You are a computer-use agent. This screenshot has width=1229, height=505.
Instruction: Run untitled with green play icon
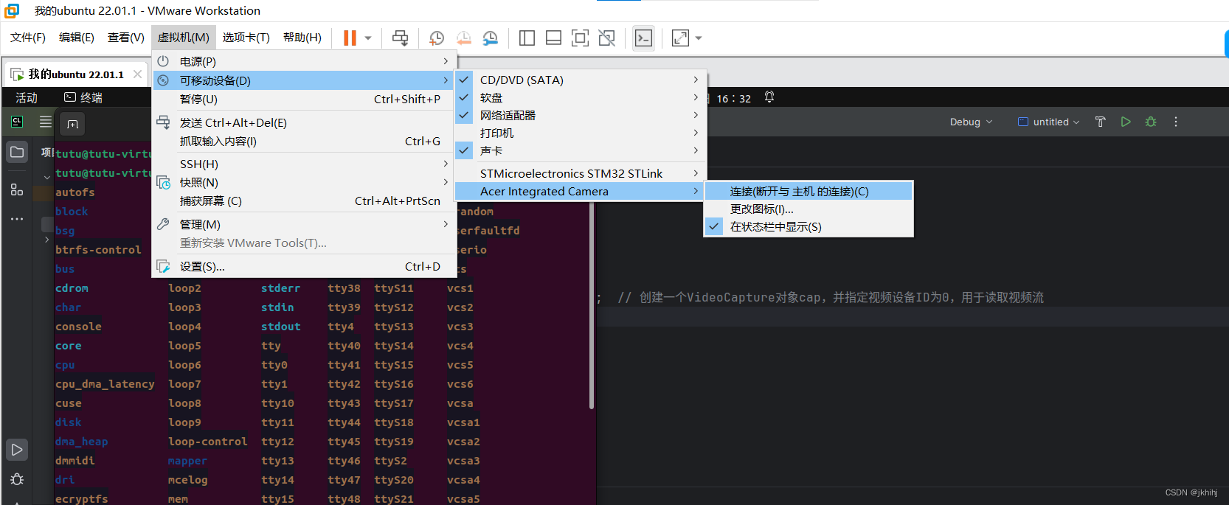pyautogui.click(x=1126, y=122)
